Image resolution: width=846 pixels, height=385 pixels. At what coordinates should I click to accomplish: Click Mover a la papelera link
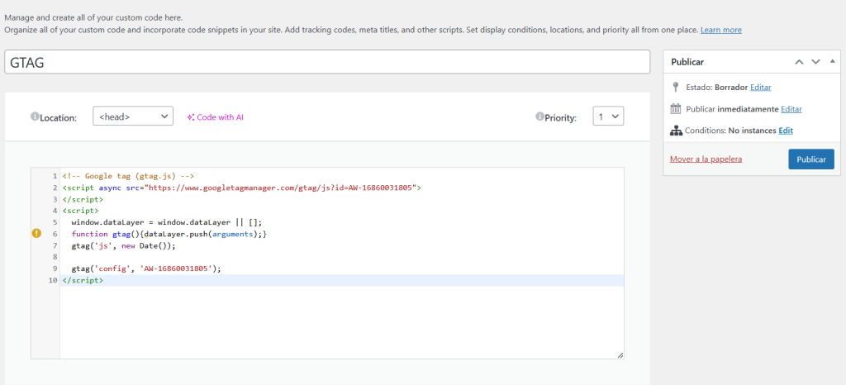(706, 159)
